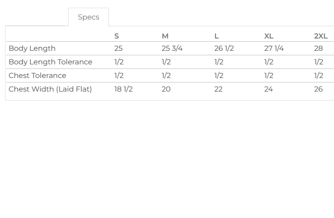
Task: Select the XL size column header
Action: click(269, 36)
